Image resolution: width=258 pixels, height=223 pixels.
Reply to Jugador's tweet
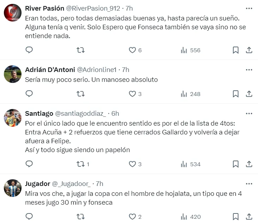pos(29,217)
